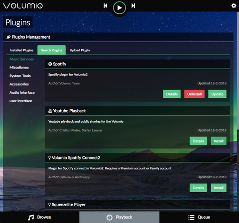Click the Squeezelite Player title
Image resolution: width=239 pixels, height=223 pixels.
[x=69, y=205]
